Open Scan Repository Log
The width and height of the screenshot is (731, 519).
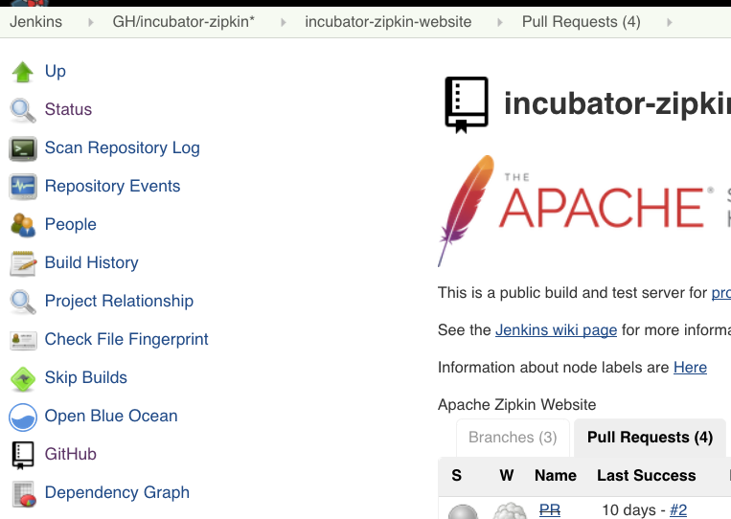(x=122, y=148)
